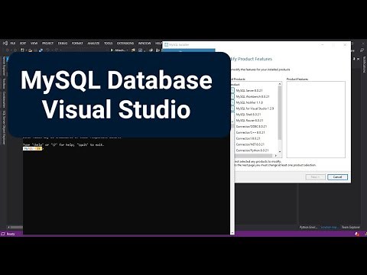The image size is (367, 275).
Task: Click the empty Product Features list box
Action: coord(316,119)
